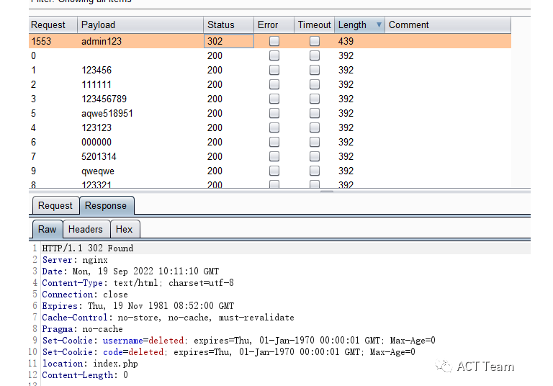Click the Content-Length: 0 line
Viewport: 553px width, 386px height.
[x=85, y=375]
